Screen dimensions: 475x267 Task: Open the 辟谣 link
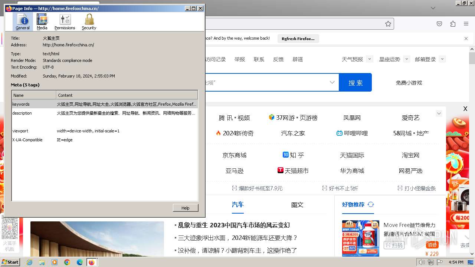click(298, 59)
